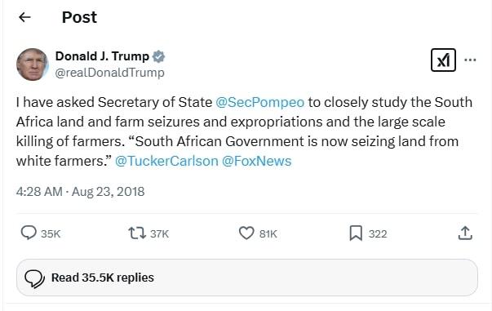Go back using the left arrow icon
Viewport: 492px width, 311px height.
pos(24,17)
